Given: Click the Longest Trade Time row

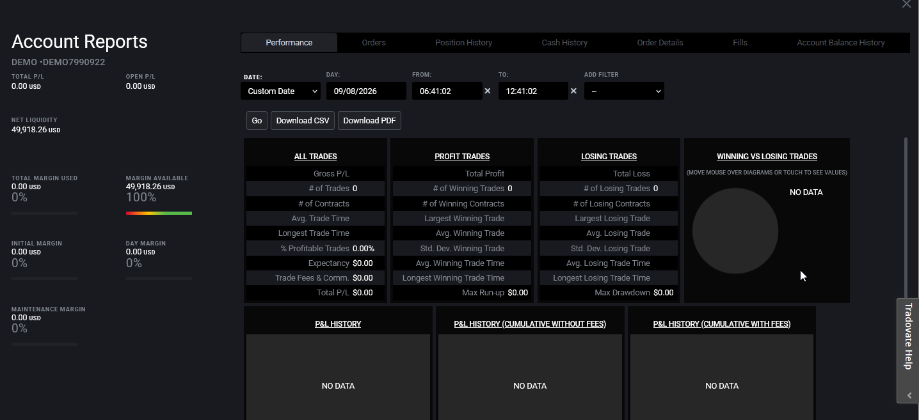Looking at the screenshot, I should (x=316, y=233).
